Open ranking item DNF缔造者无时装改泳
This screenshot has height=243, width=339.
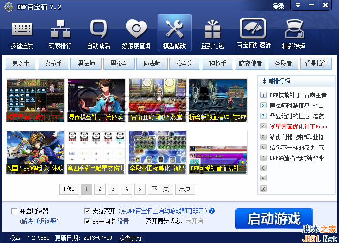click(x=297, y=158)
